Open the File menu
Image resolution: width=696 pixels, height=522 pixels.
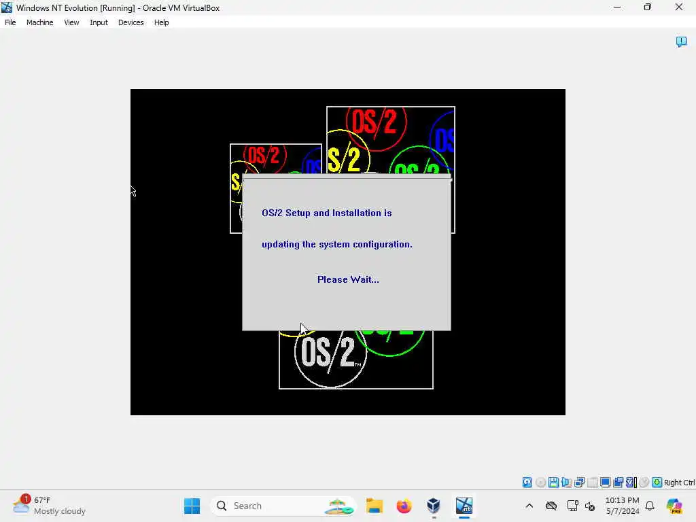point(10,22)
